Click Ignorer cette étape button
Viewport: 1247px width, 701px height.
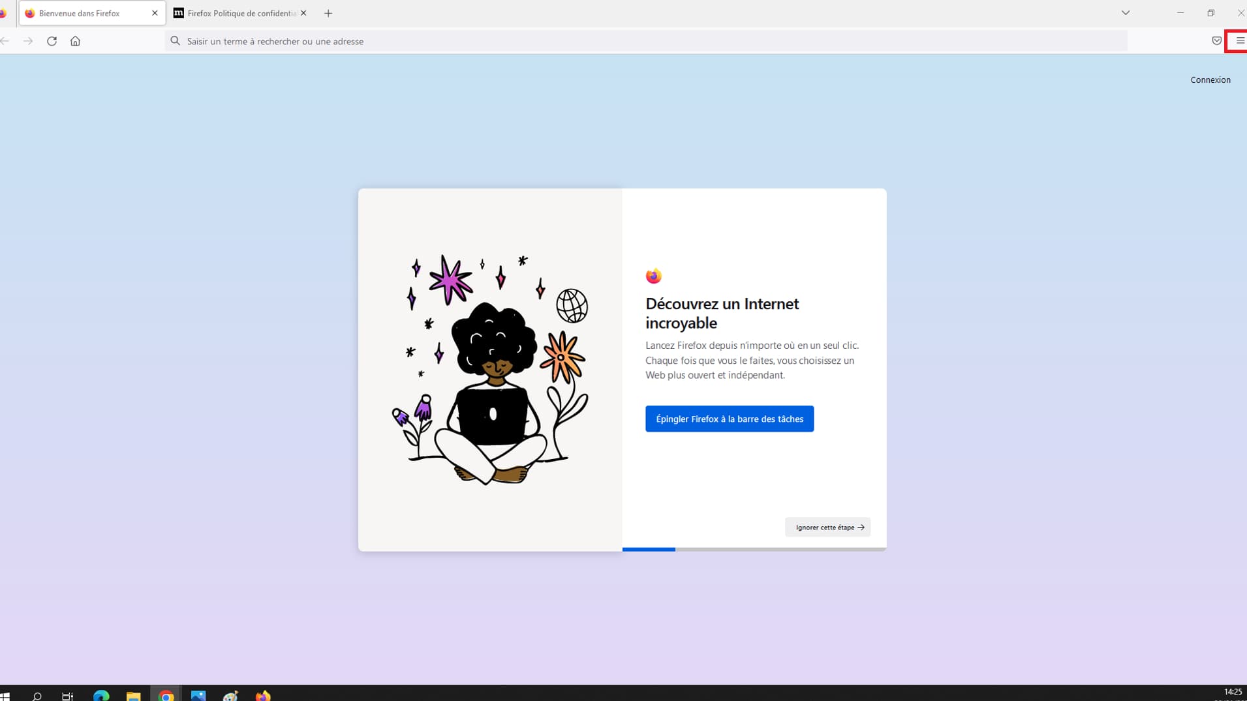coord(827,527)
